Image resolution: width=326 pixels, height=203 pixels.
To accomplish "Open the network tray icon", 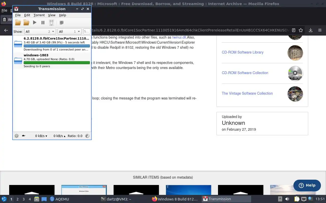I will click(304, 199).
